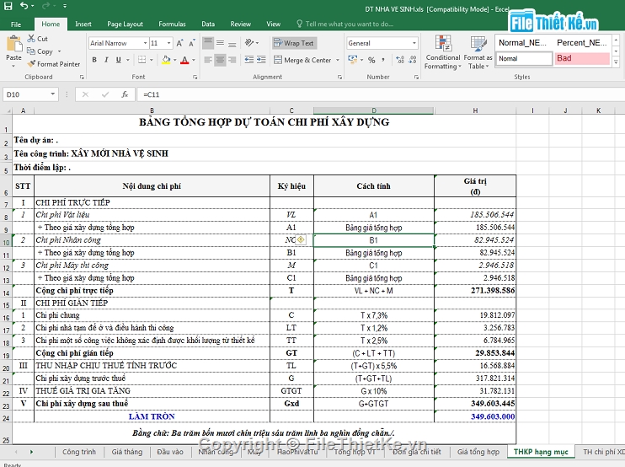Expand the font size dropdown
The height and width of the screenshot is (467, 625).
(169, 43)
